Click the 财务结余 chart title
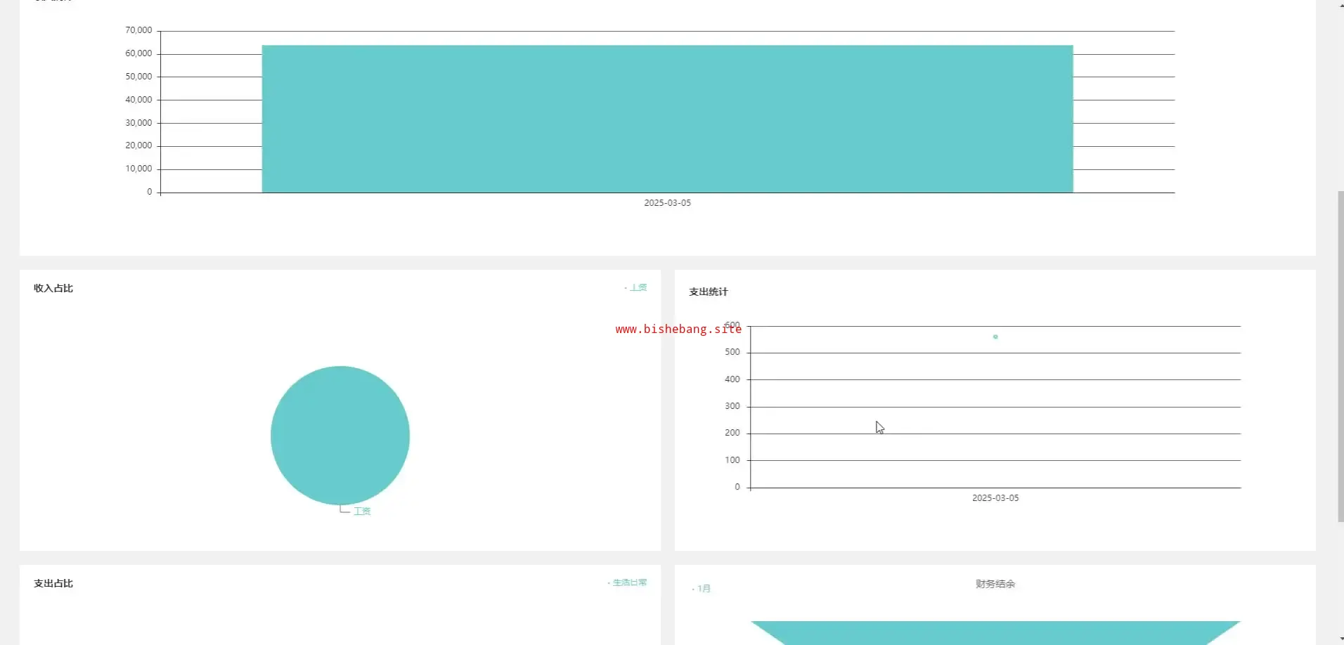 (x=995, y=584)
